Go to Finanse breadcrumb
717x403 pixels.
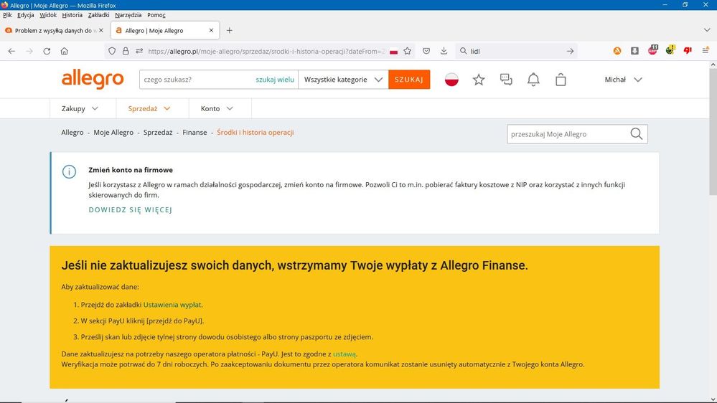click(x=195, y=133)
